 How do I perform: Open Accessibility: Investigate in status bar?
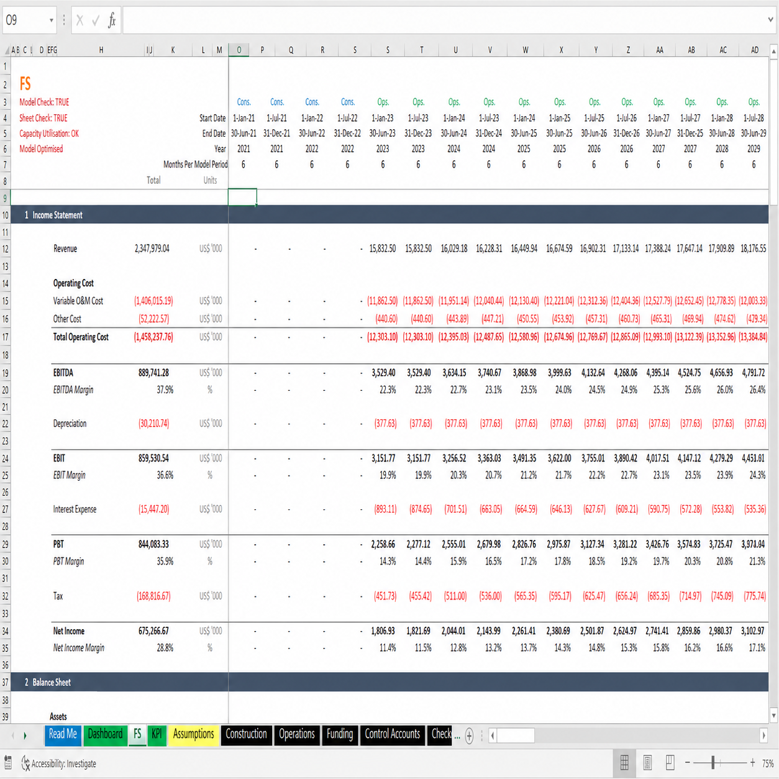(59, 763)
